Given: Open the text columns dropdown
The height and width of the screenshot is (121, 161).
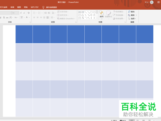Looking at the screenshot, I should (52, 17).
